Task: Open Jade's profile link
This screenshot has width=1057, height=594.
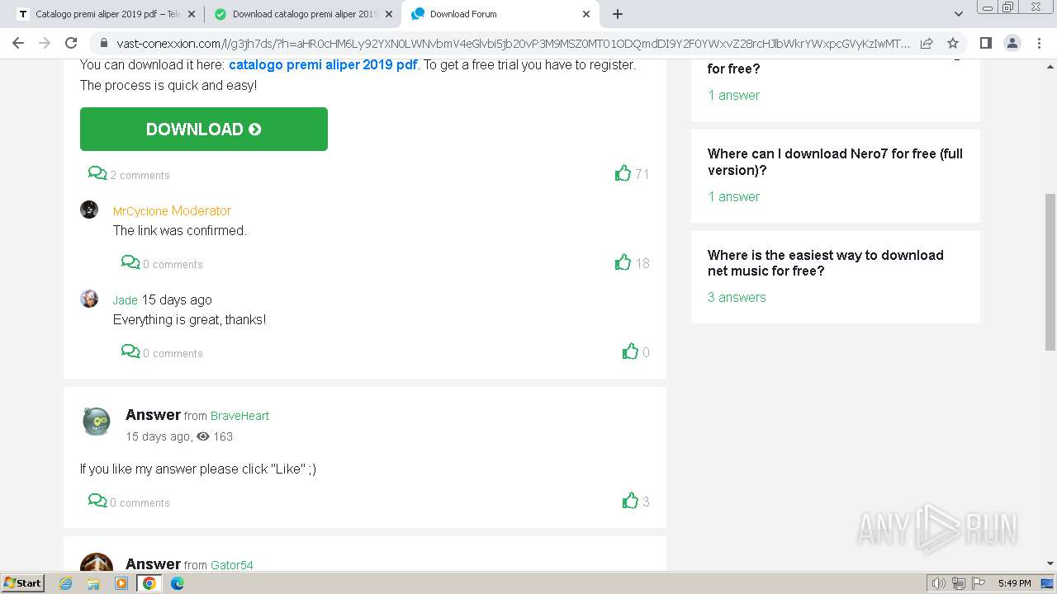Action: coord(126,300)
